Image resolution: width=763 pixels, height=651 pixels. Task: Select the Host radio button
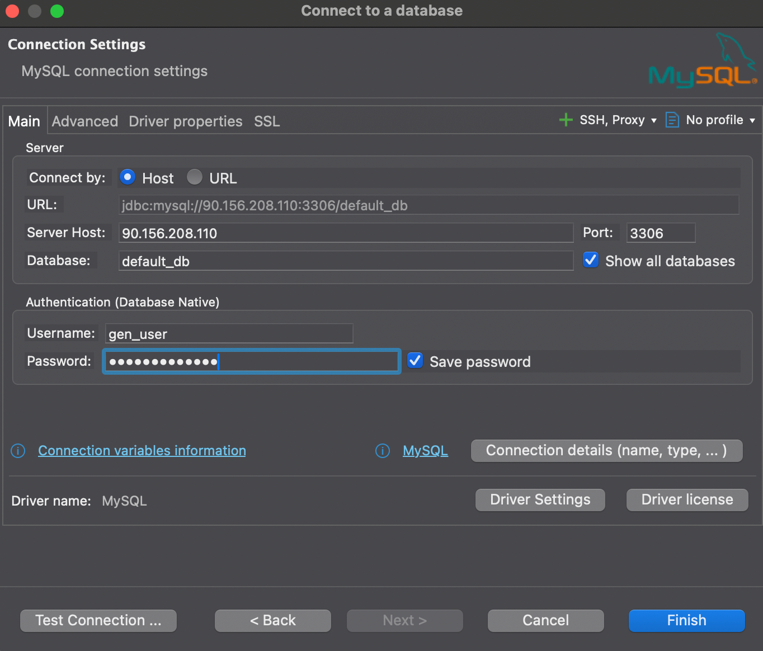(128, 177)
